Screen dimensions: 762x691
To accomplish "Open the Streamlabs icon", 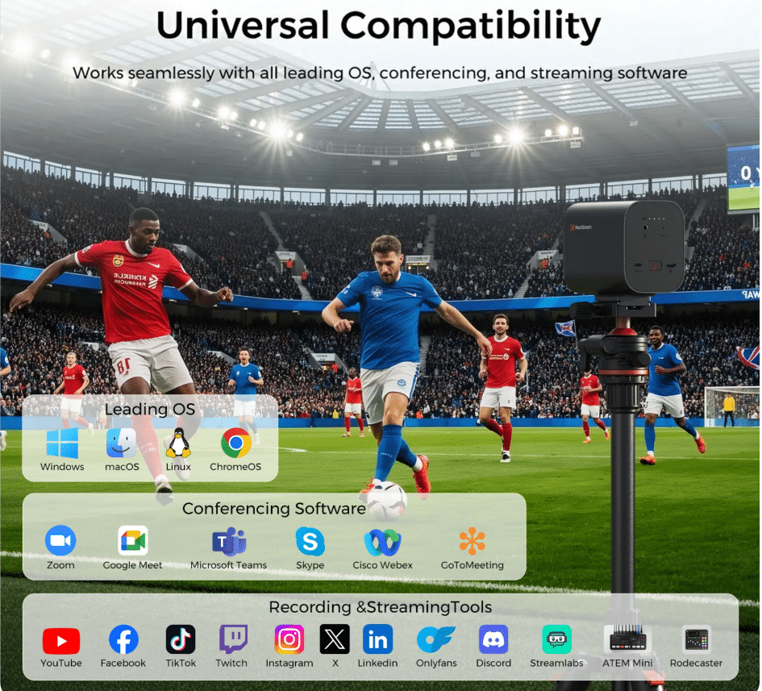I will 556,639.
